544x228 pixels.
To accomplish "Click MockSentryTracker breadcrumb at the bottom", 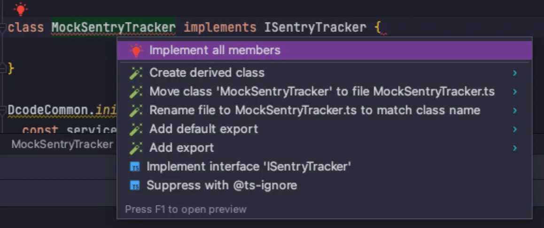I will 62,144.
